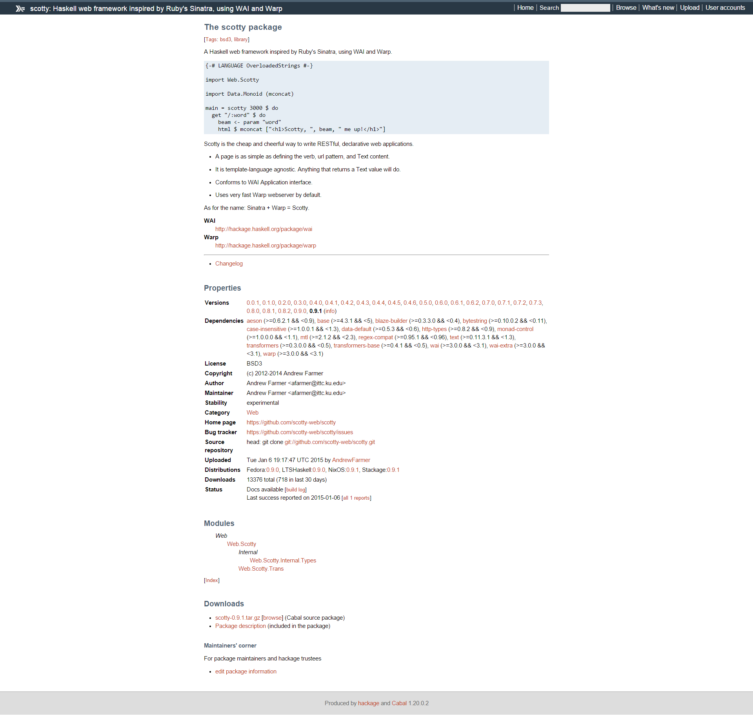Image resolution: width=753 pixels, height=715 pixels.
Task: Open the Web.Scotty module
Action: (x=242, y=544)
